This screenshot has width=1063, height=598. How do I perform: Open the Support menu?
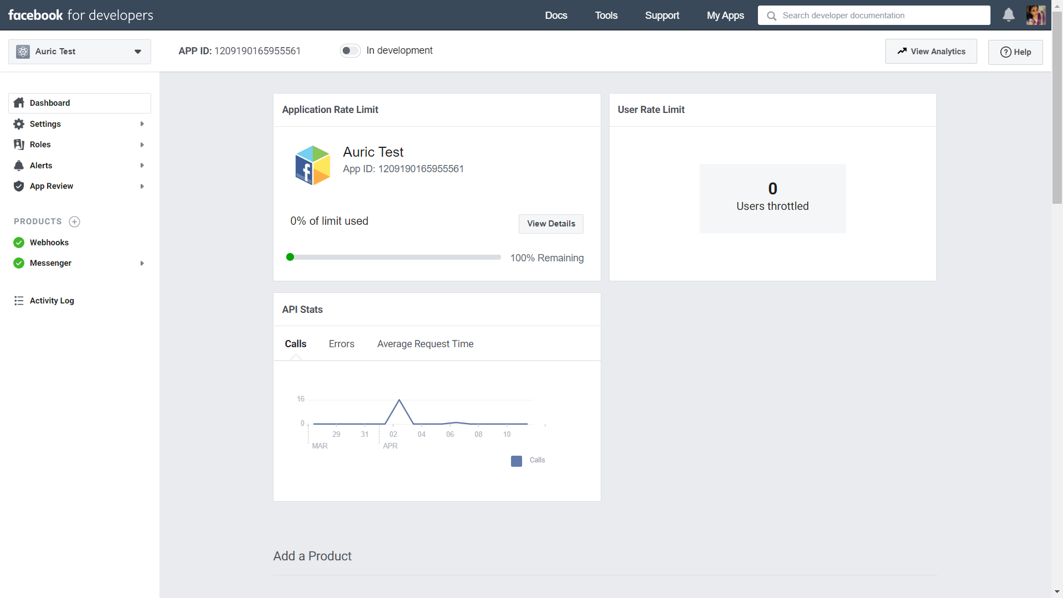[x=662, y=16]
